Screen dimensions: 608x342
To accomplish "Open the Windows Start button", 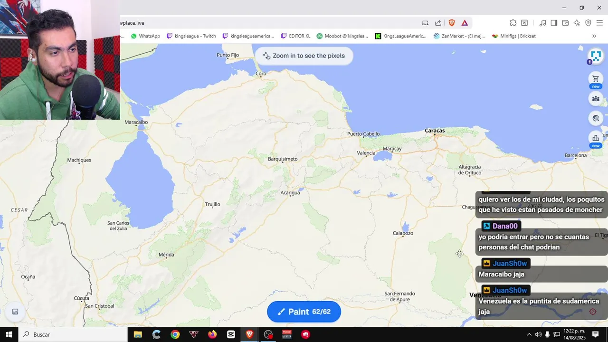I will 9,334.
